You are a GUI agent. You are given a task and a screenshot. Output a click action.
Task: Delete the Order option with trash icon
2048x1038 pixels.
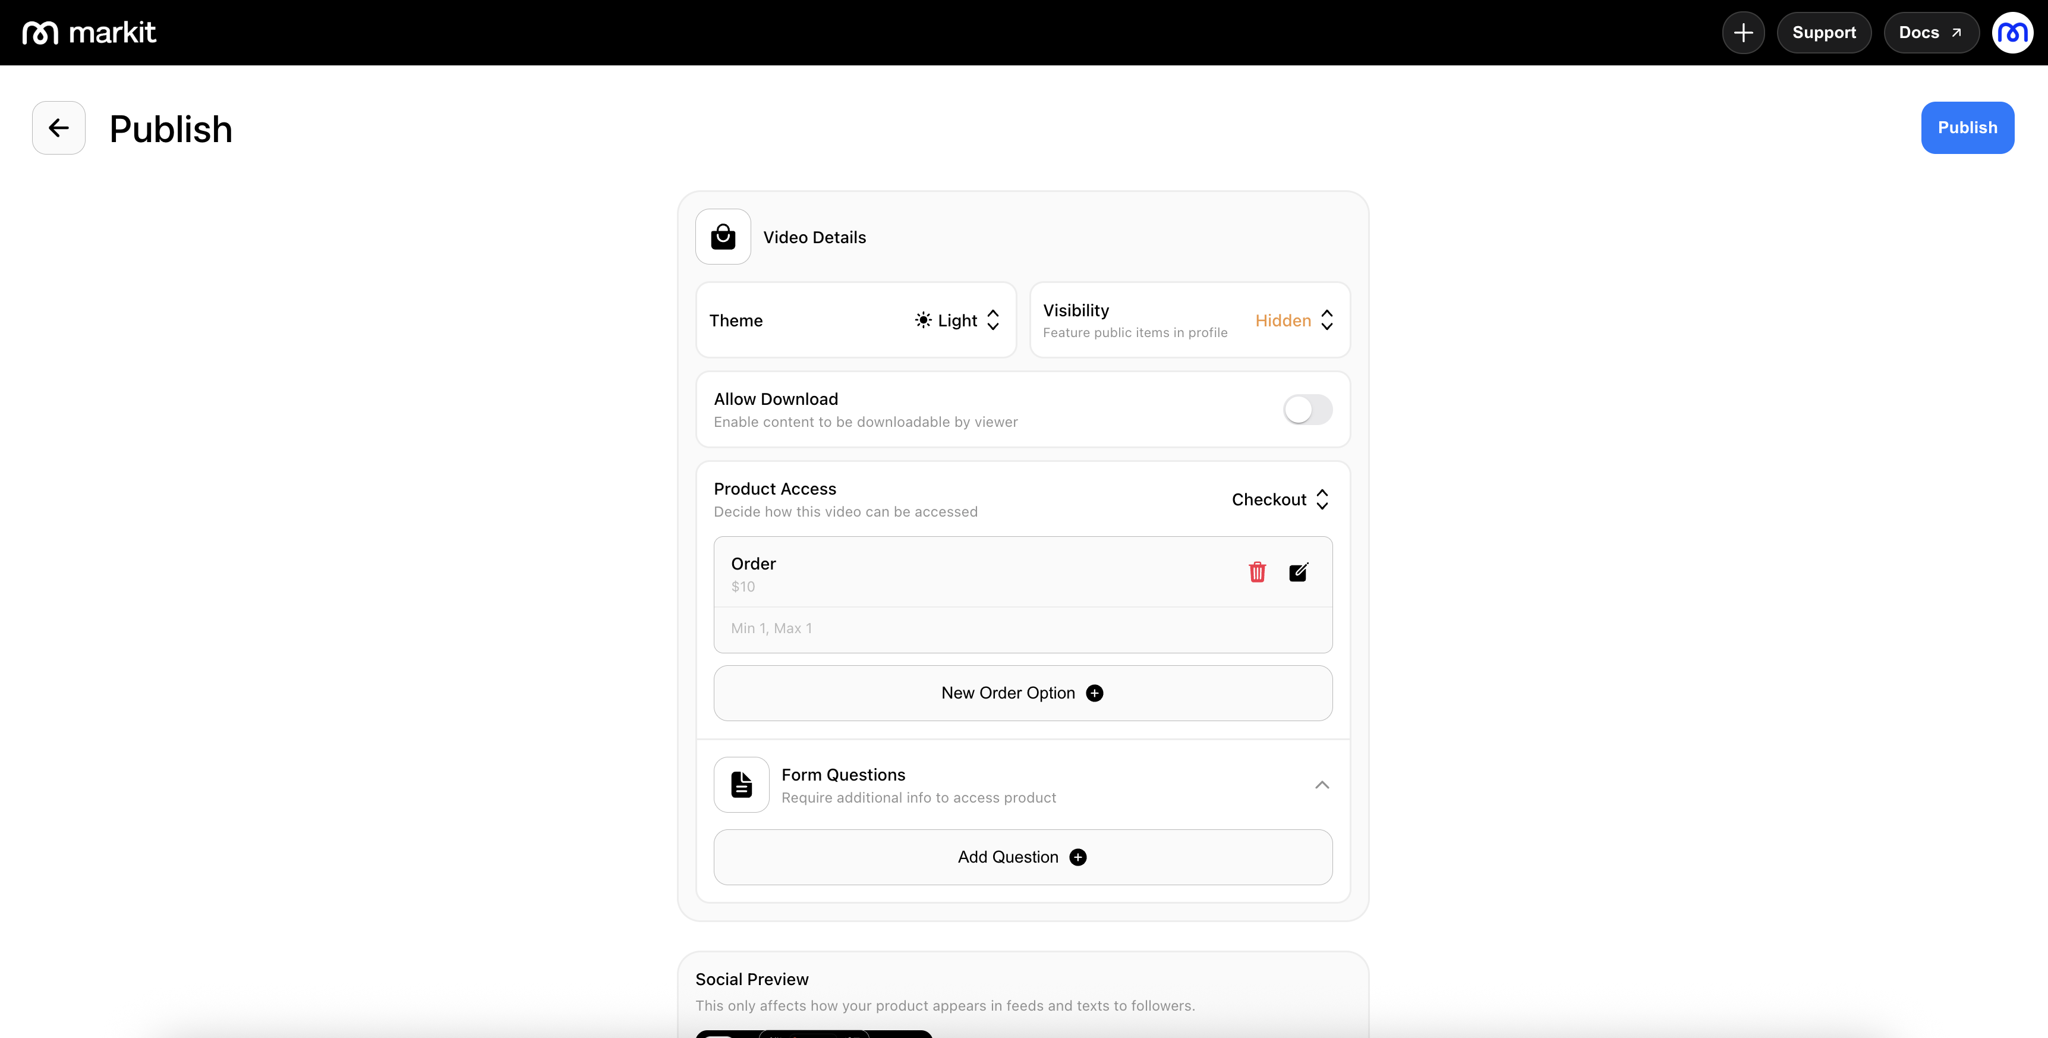click(1257, 572)
